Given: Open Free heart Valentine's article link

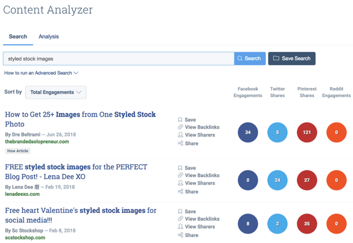Looking at the screenshot, I should tap(81, 215).
